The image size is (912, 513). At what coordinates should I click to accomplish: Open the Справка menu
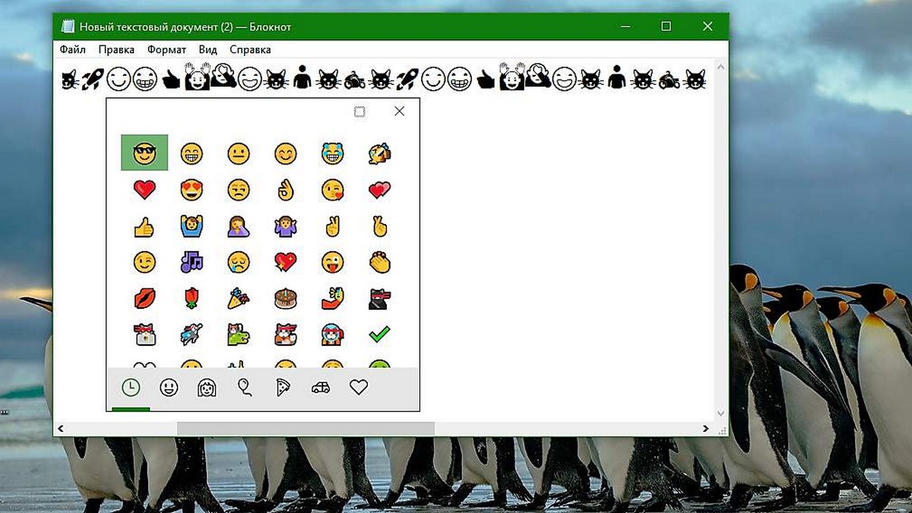tap(249, 50)
